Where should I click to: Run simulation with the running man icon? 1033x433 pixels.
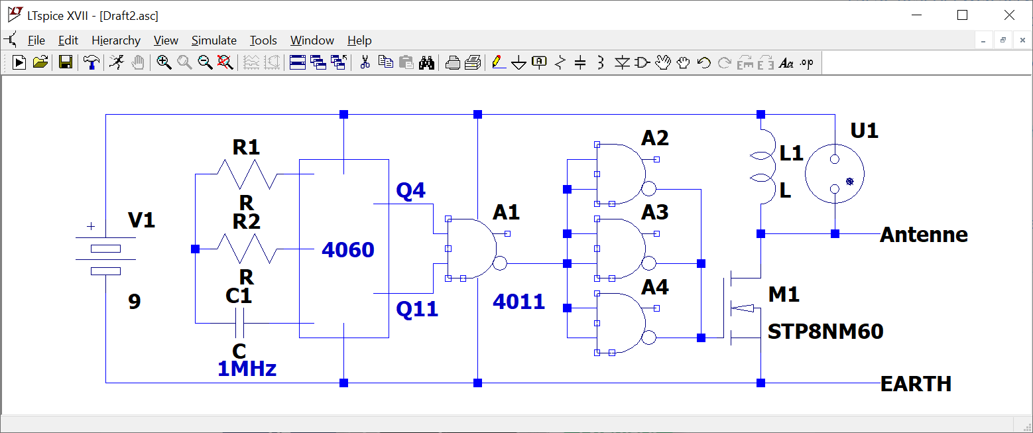point(117,62)
